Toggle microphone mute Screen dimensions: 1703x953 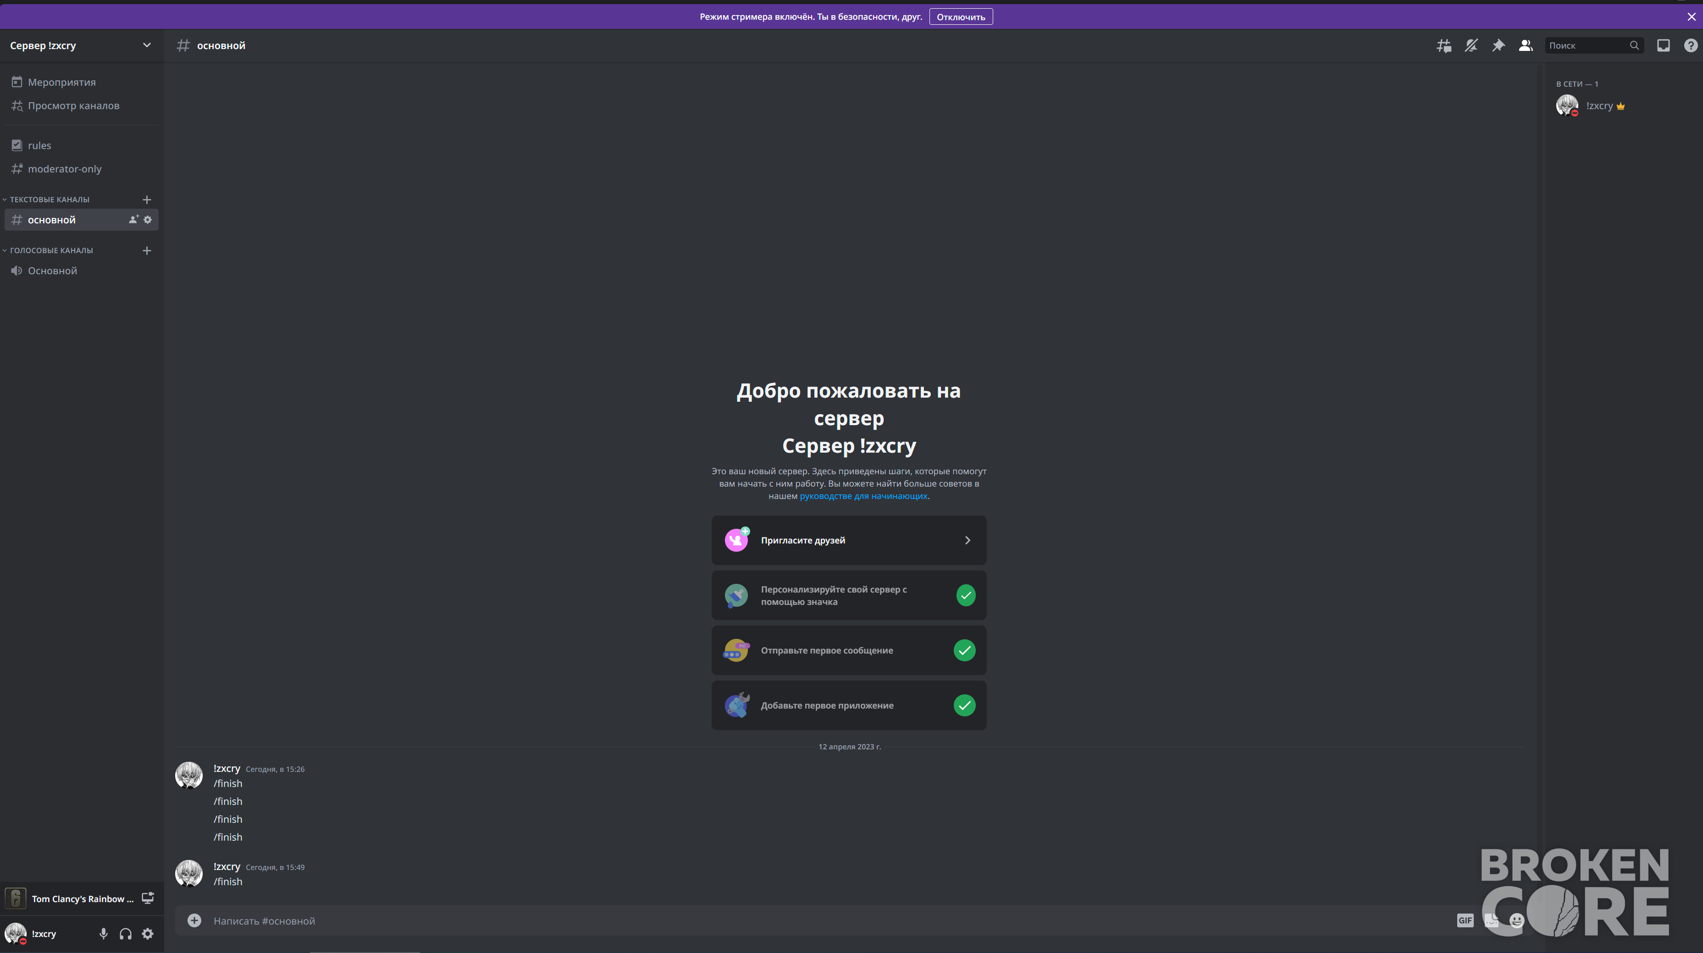[x=103, y=934]
